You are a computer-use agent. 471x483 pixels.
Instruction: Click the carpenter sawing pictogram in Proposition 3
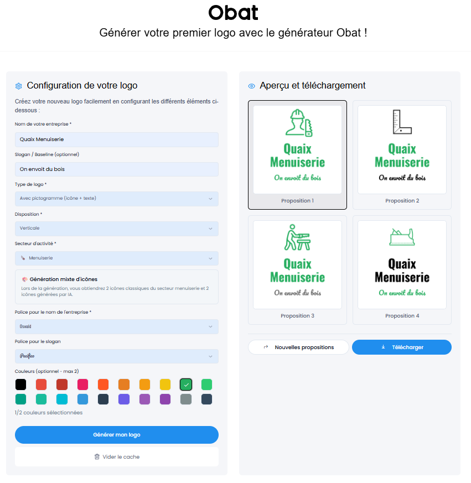(x=297, y=238)
